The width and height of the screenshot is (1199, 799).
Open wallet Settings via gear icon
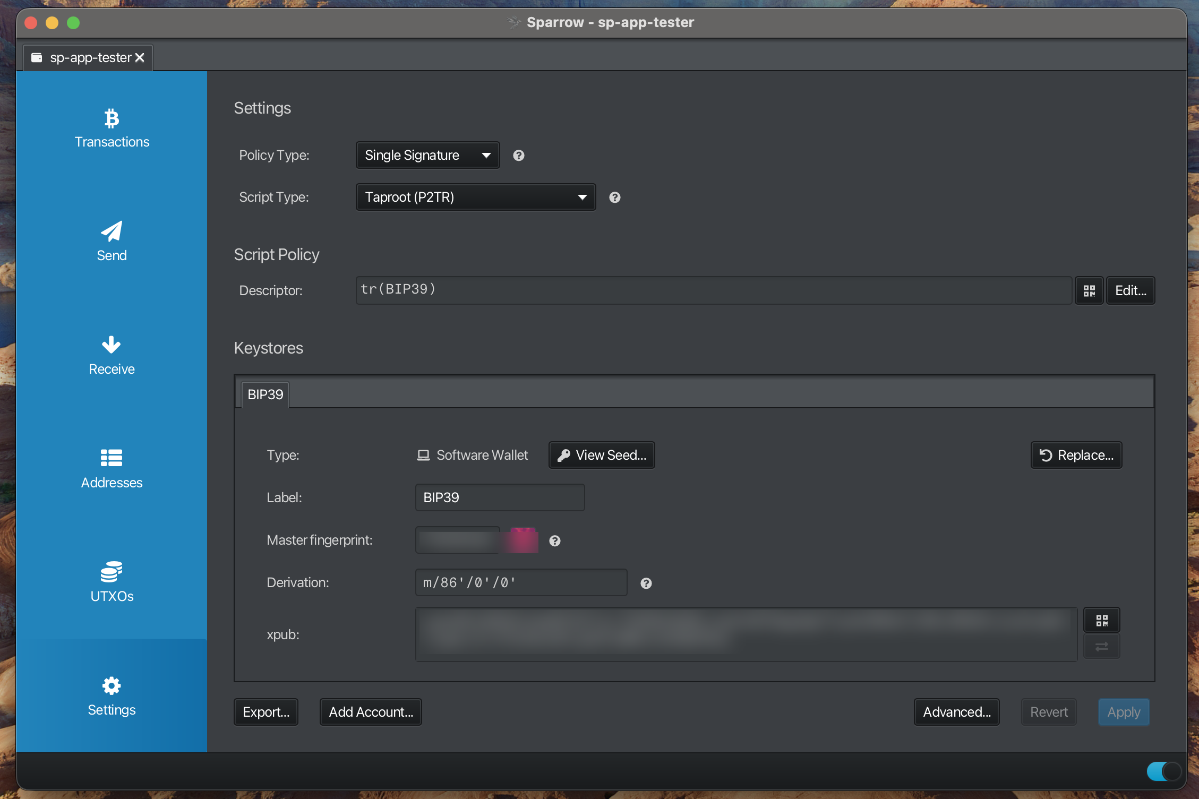pyautogui.click(x=112, y=695)
